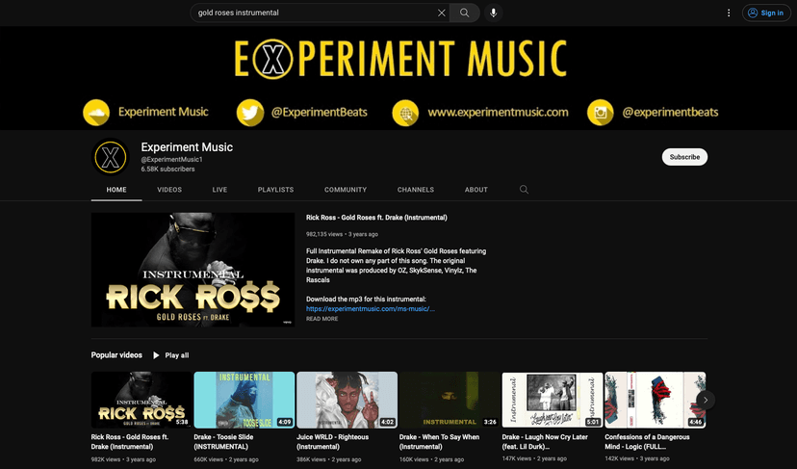Expand description with READ MORE

[321, 319]
